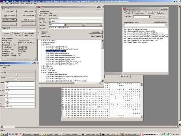Expand the [clwd] Cloth Wind node

(42, 70)
